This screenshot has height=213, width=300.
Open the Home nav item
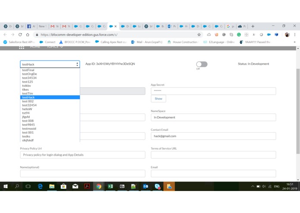(35, 47)
